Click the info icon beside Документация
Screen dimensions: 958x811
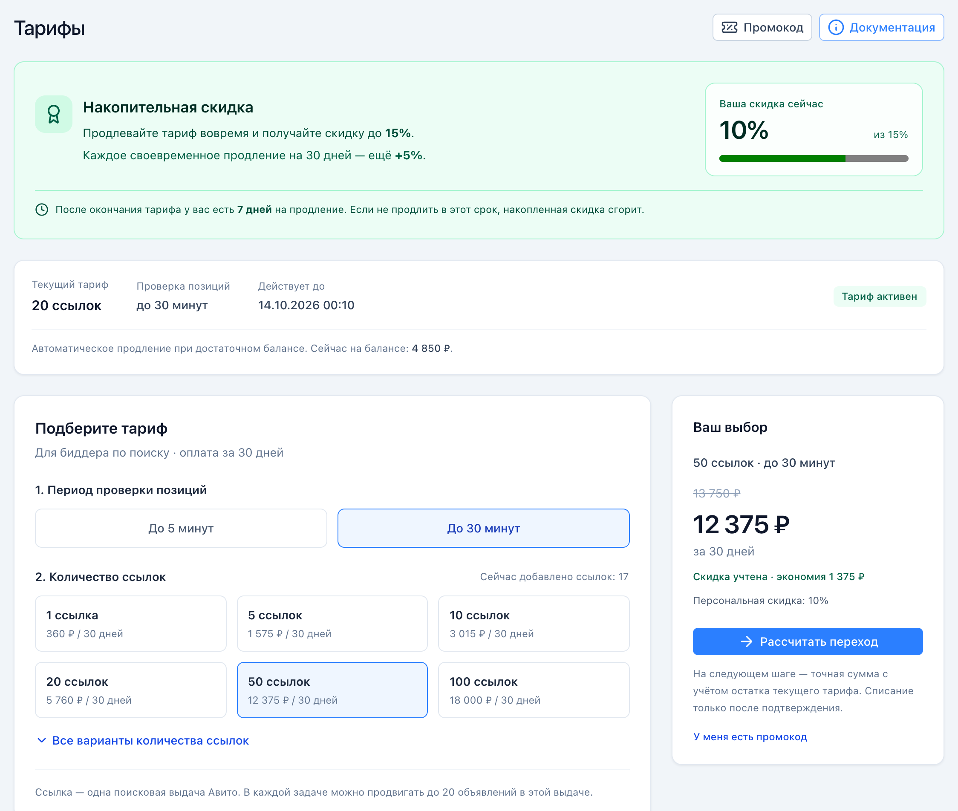point(836,28)
